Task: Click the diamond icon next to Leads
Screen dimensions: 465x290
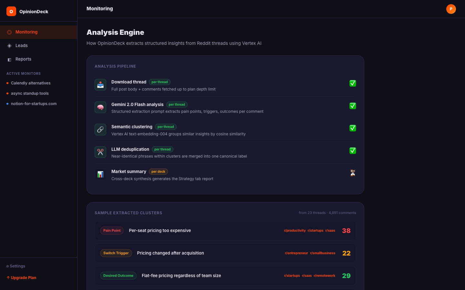Action: [9, 45]
